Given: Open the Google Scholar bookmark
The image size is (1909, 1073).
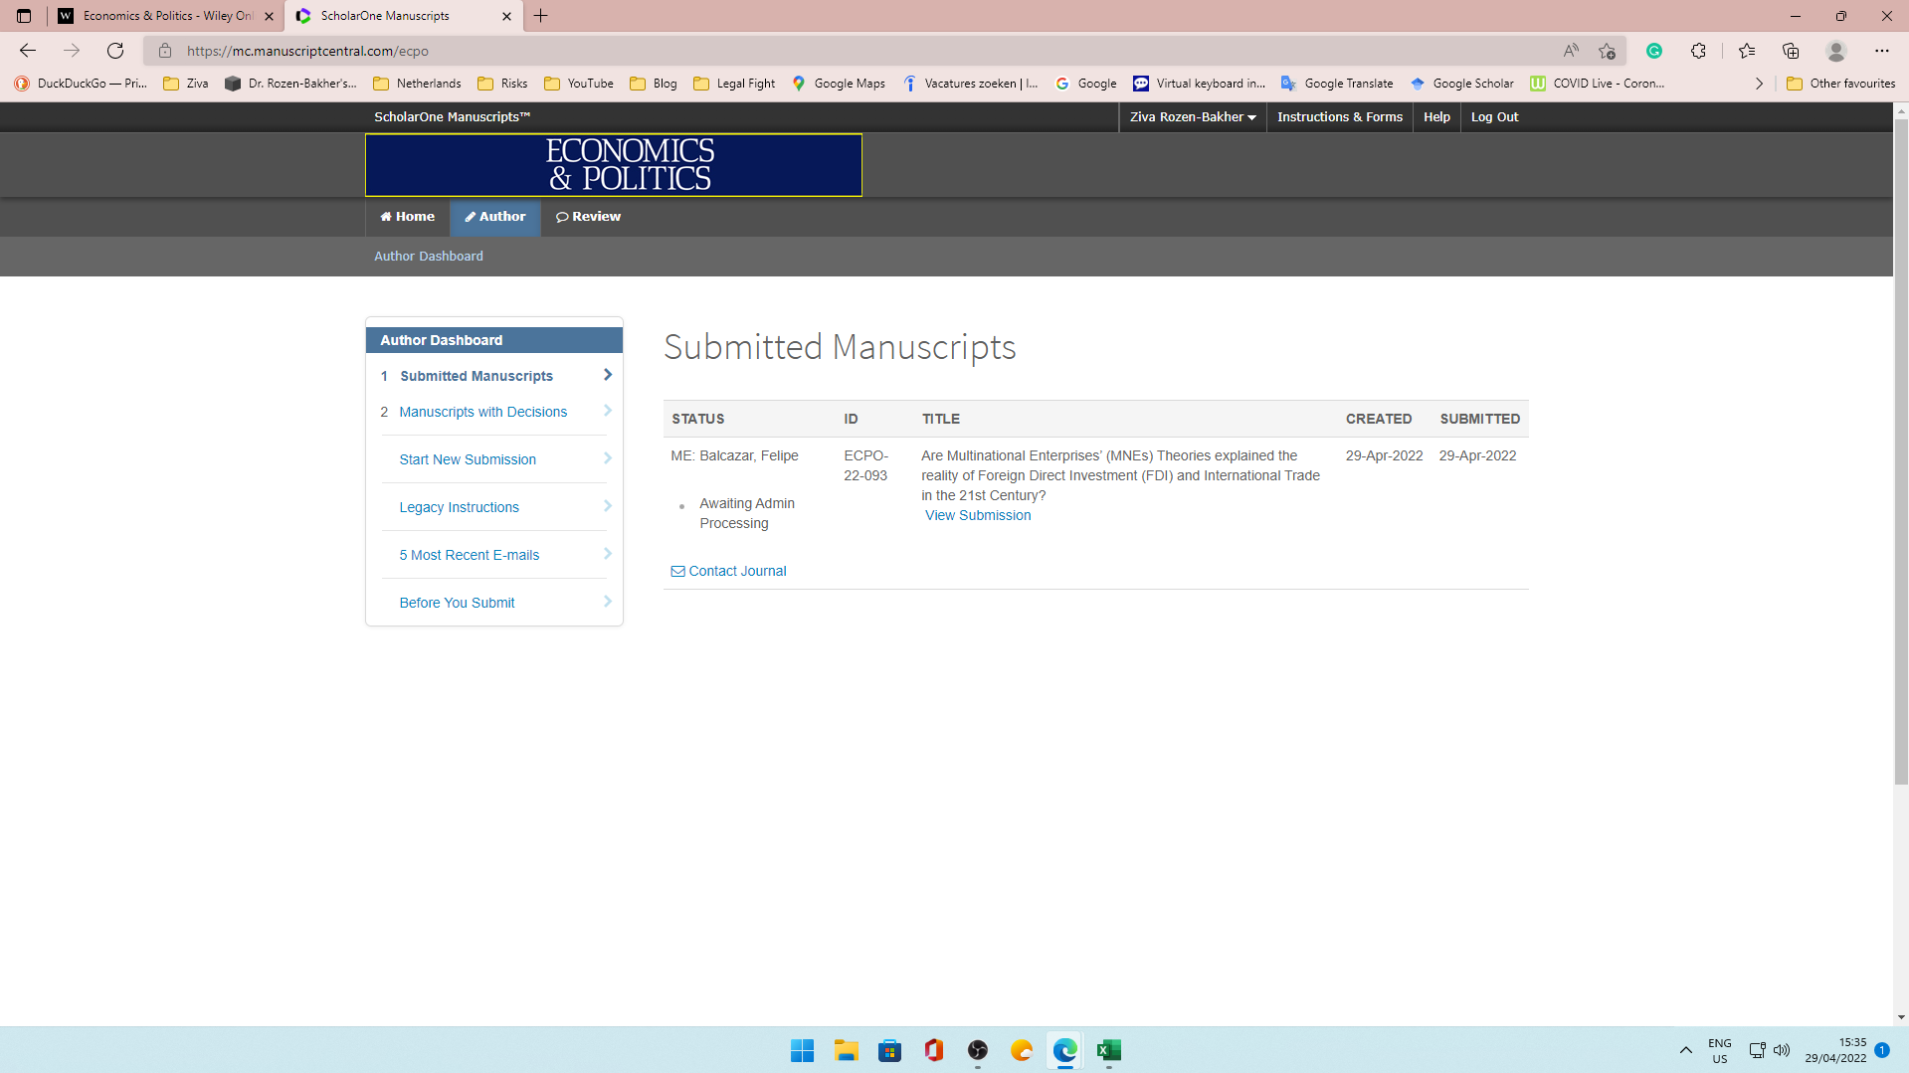Looking at the screenshot, I should coord(1462,84).
